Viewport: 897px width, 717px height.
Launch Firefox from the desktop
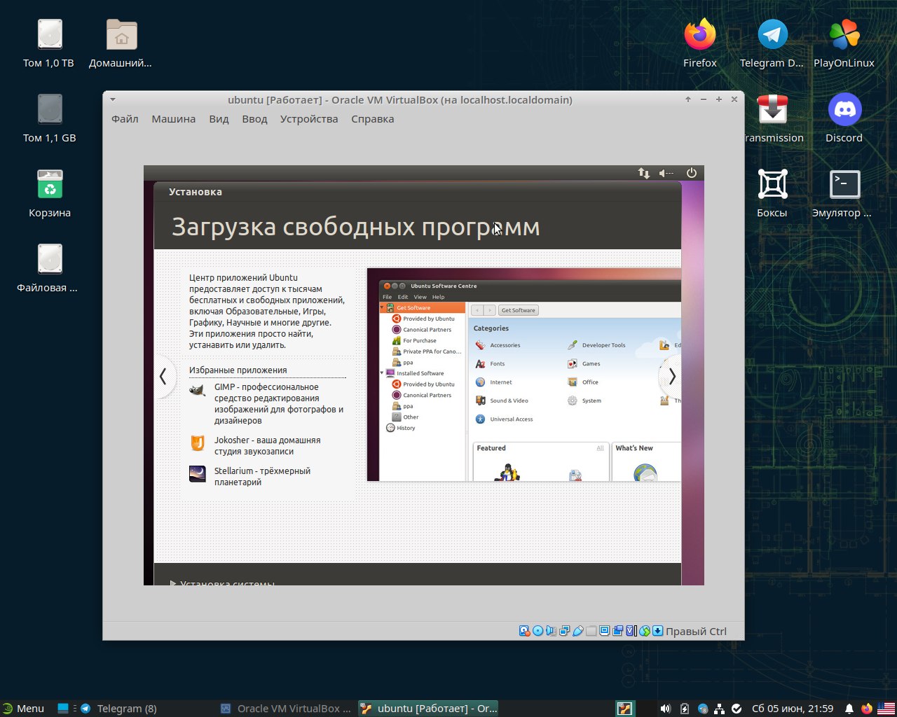coord(700,43)
